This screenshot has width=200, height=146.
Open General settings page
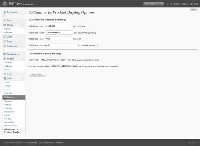tap(8, 101)
